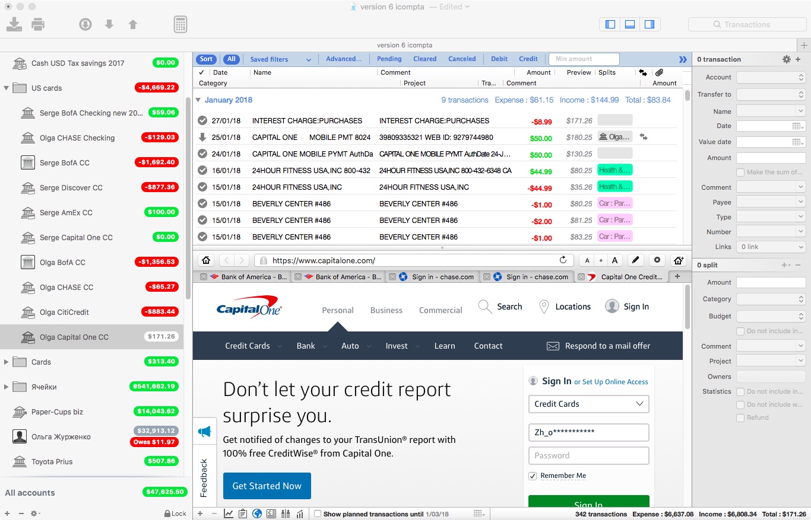Image resolution: width=811 pixels, height=520 pixels.
Task: Toggle cleared check on INTEREST CHARGE:PURCHASES row
Action: point(202,120)
